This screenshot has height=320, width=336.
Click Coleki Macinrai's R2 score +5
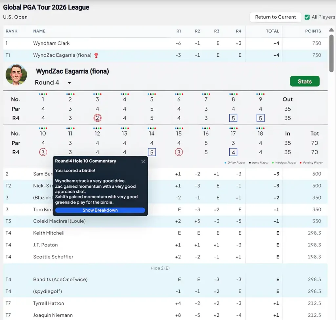tap(197, 221)
